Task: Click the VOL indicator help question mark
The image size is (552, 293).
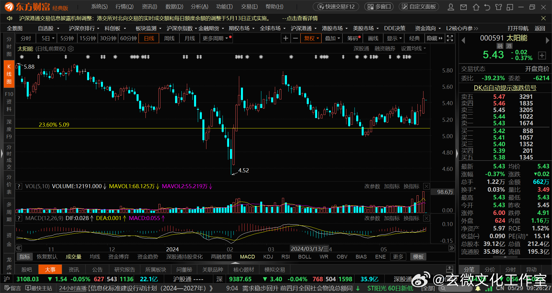Action: tap(19, 186)
